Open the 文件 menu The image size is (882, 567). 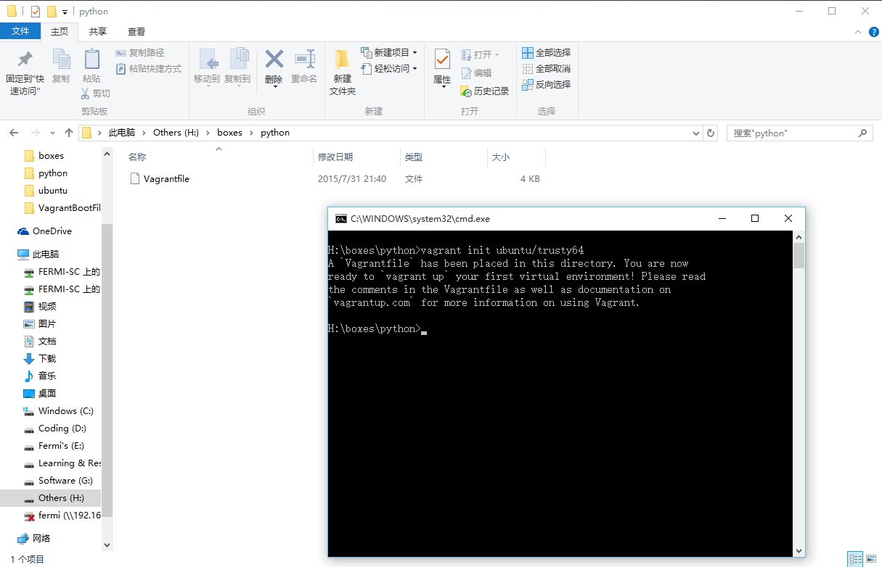[x=21, y=31]
